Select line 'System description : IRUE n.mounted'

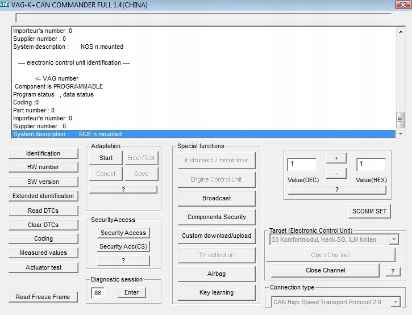click(203, 134)
